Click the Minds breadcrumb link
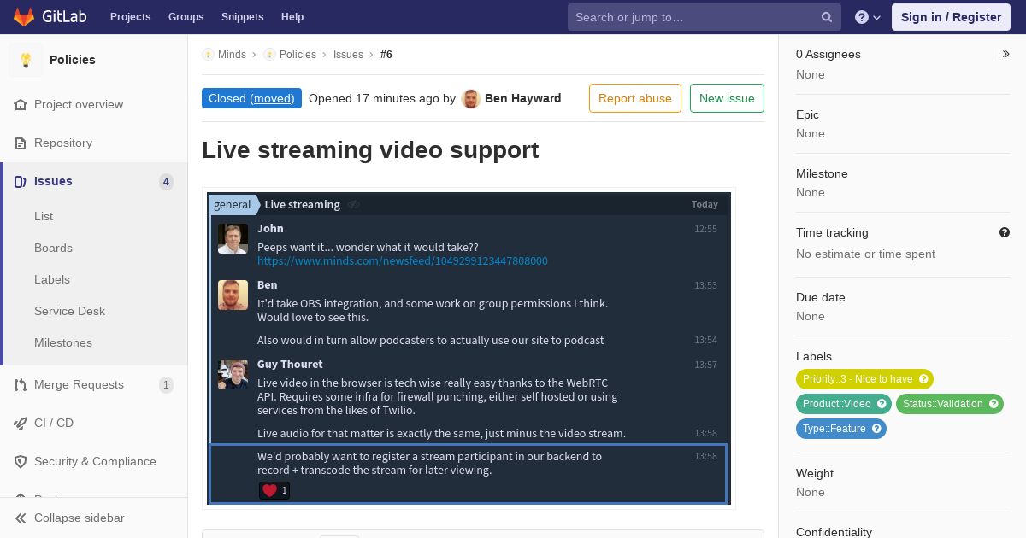This screenshot has height=538, width=1026. tap(232, 54)
